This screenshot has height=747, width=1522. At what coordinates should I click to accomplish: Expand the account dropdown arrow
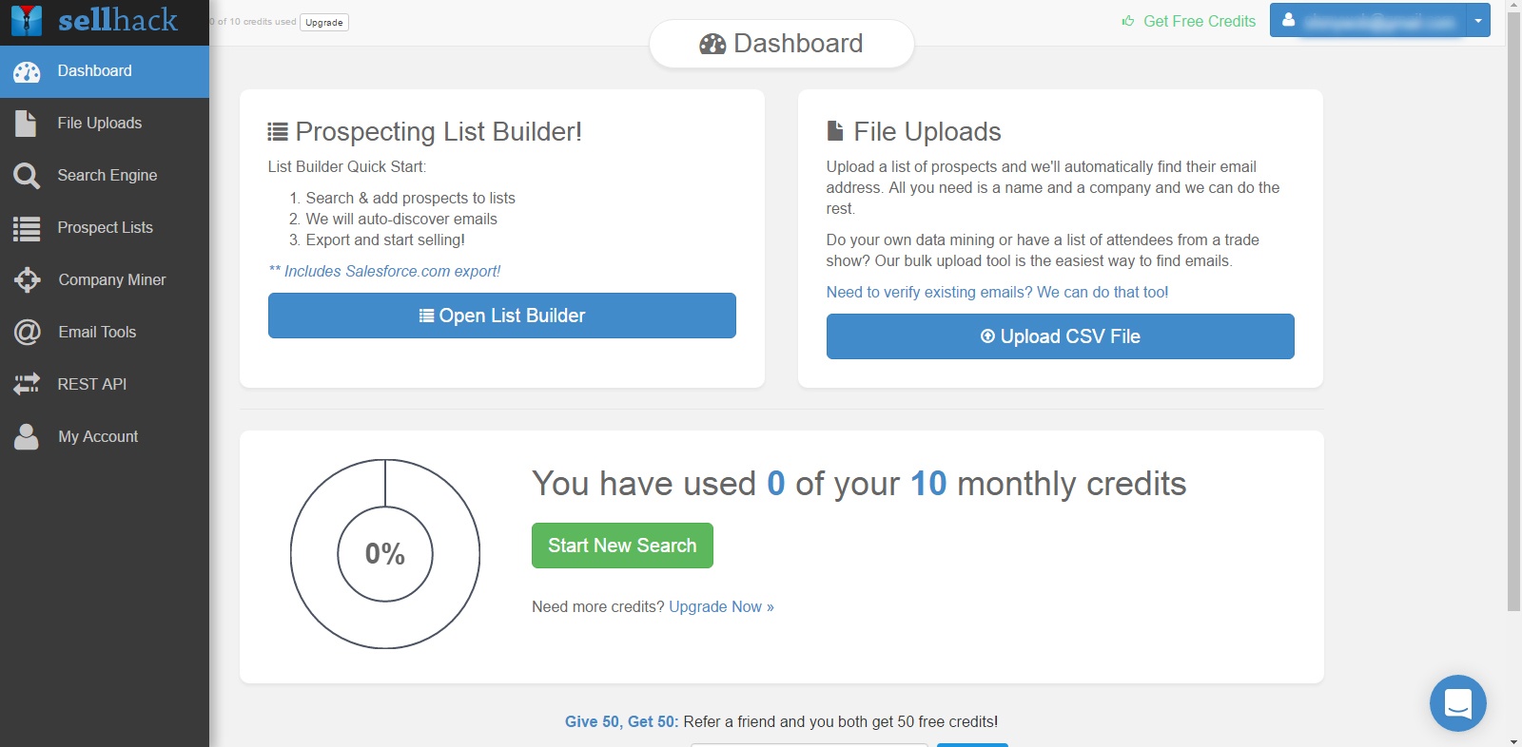pos(1478,20)
